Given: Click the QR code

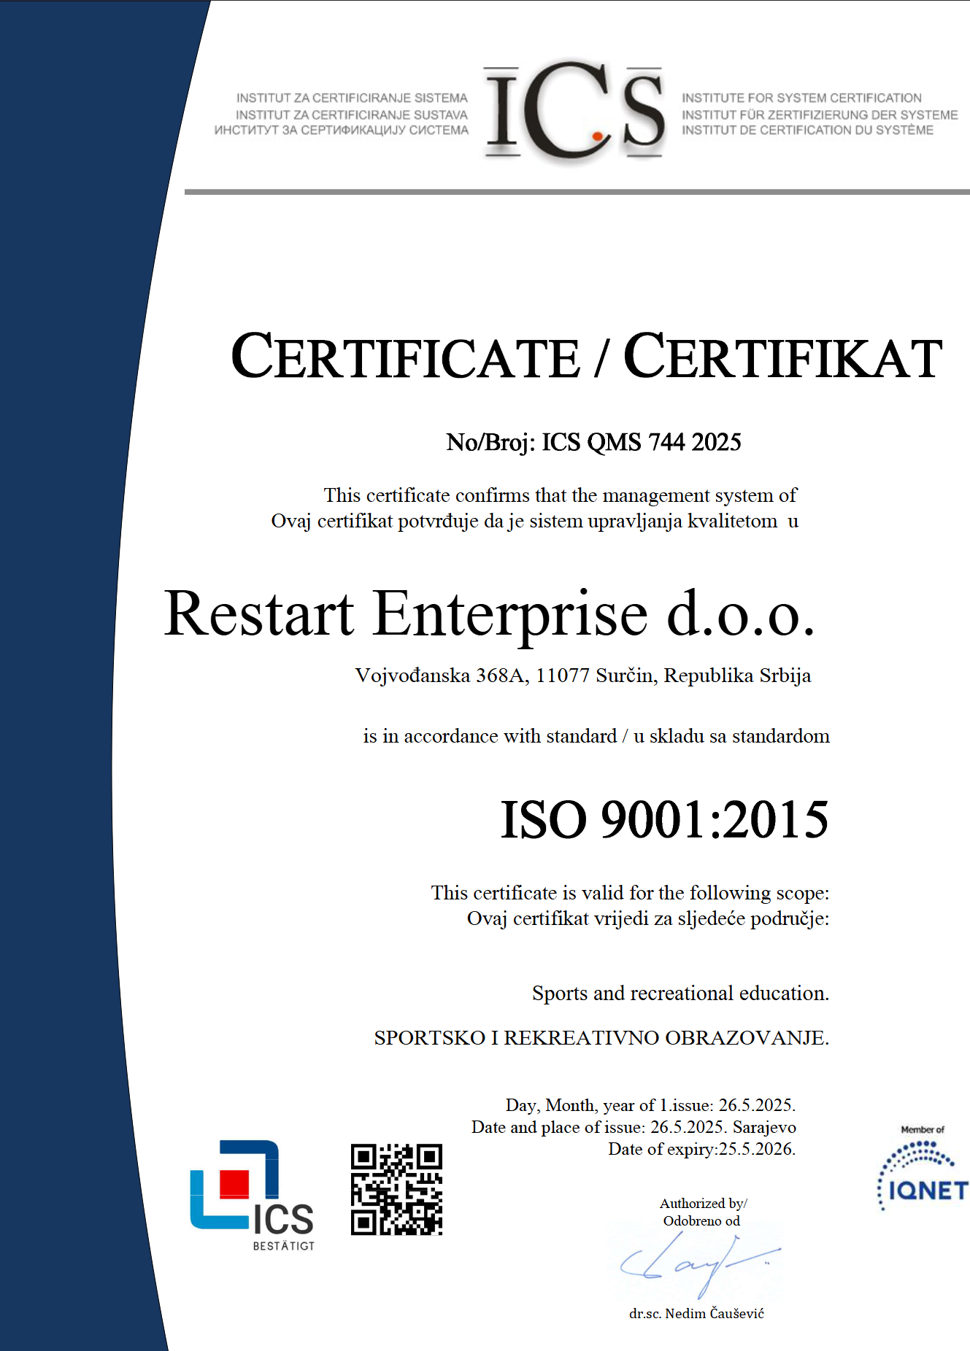Looking at the screenshot, I should coord(396,1189).
